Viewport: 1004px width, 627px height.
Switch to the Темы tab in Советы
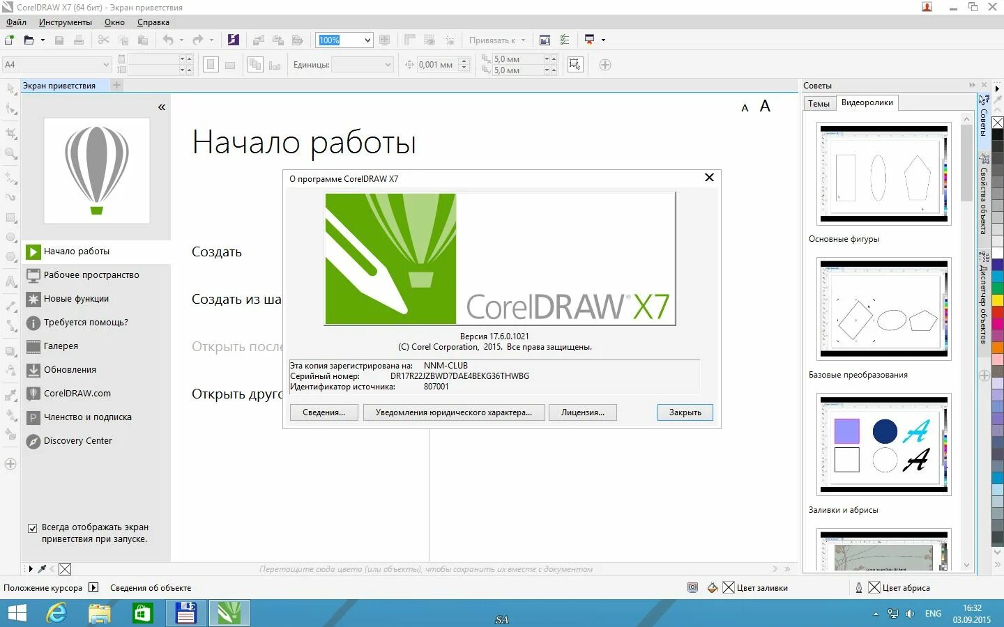pos(819,103)
